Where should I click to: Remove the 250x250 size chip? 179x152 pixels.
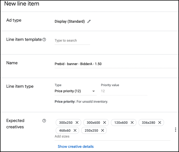[103, 130]
